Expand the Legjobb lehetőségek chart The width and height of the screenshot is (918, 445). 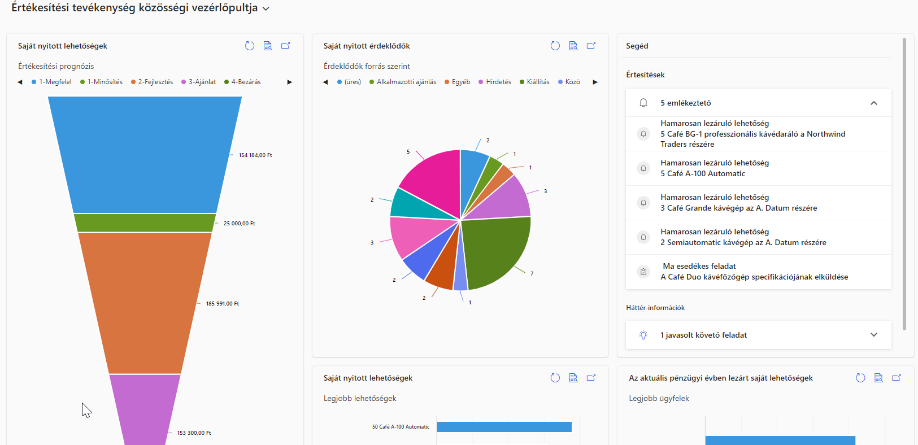click(591, 378)
